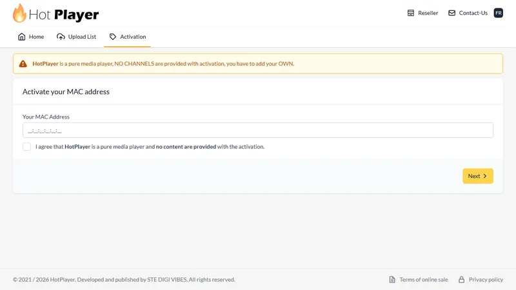Image resolution: width=516 pixels, height=290 pixels.
Task: Click the Contact-Us envelope icon
Action: (452, 13)
